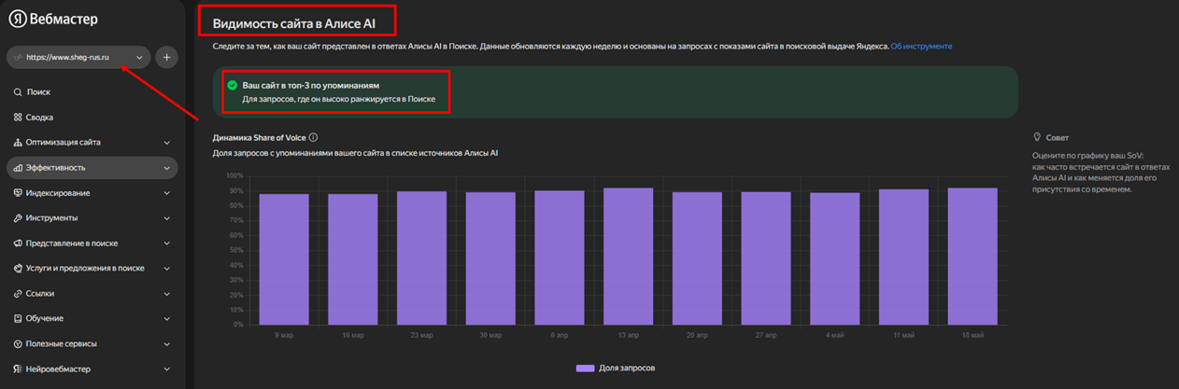
Task: Click the Ссылки chain icon
Action: pyautogui.click(x=18, y=294)
